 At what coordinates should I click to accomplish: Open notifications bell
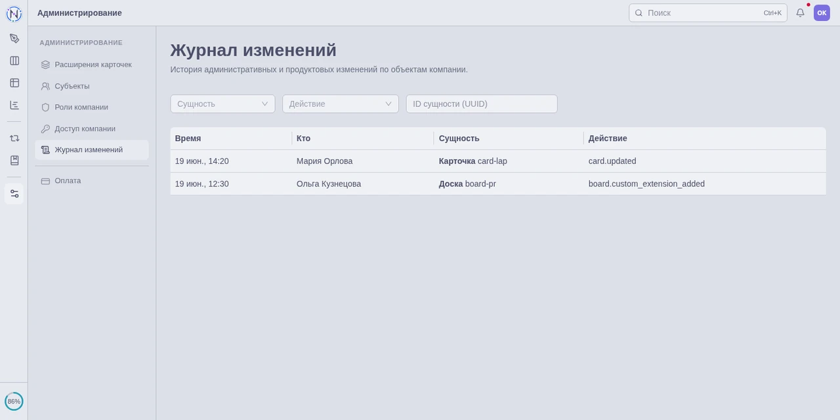coord(800,12)
